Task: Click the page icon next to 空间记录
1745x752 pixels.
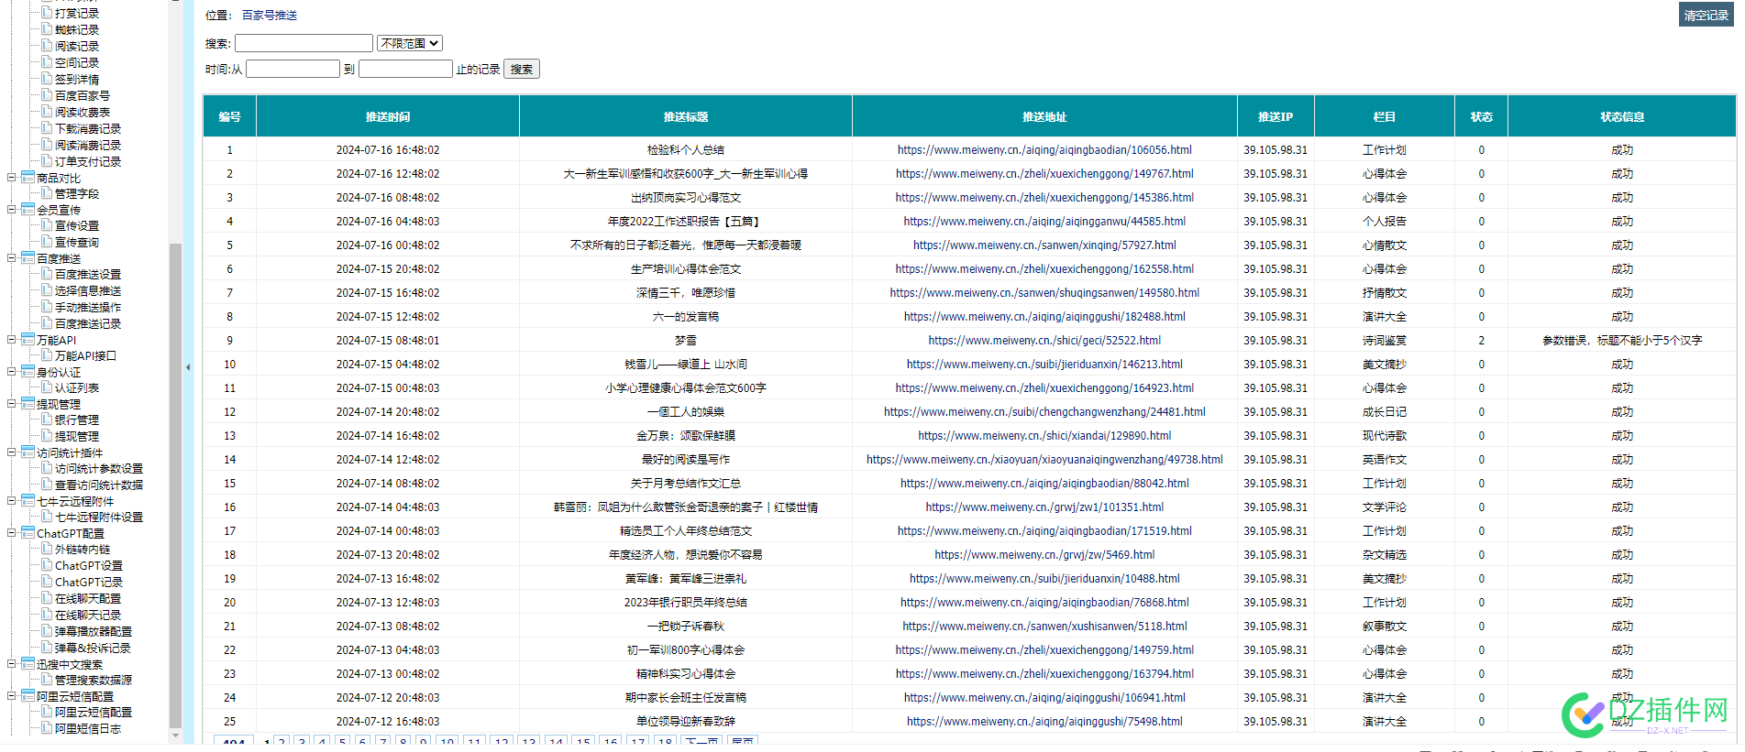Action: tap(47, 62)
